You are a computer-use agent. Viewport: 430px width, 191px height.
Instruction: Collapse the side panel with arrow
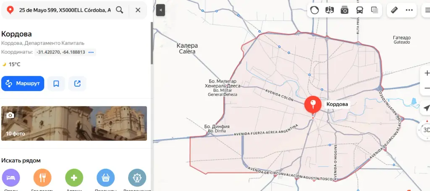pyautogui.click(x=161, y=10)
